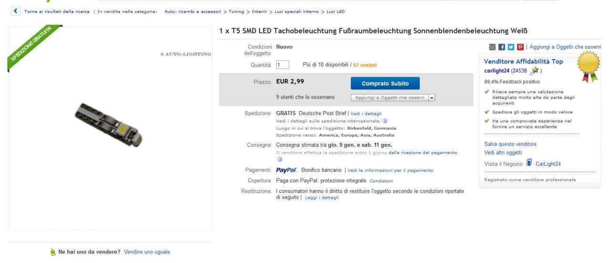This screenshot has height=263, width=610.
Task: Click the store door icon next to CarLight24
Action: coord(529,163)
